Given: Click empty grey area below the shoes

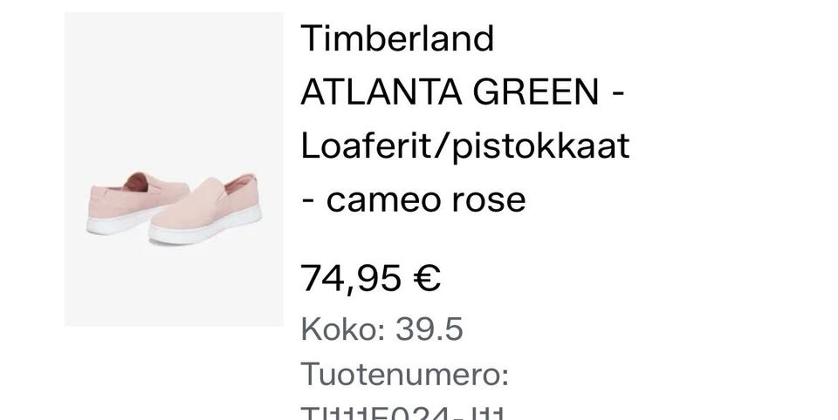Looking at the screenshot, I should (x=174, y=288).
